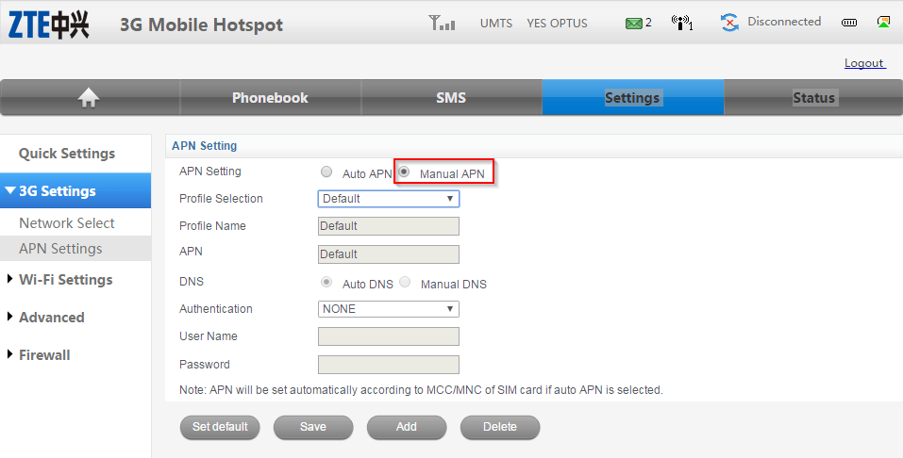903x458 pixels.
Task: Click the User Name field
Action: 389,336
